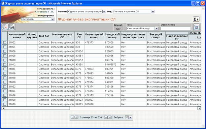Click the refresh document icon in toolbar
Image resolution: width=206 pixels, height=129 pixels.
coord(5,27)
